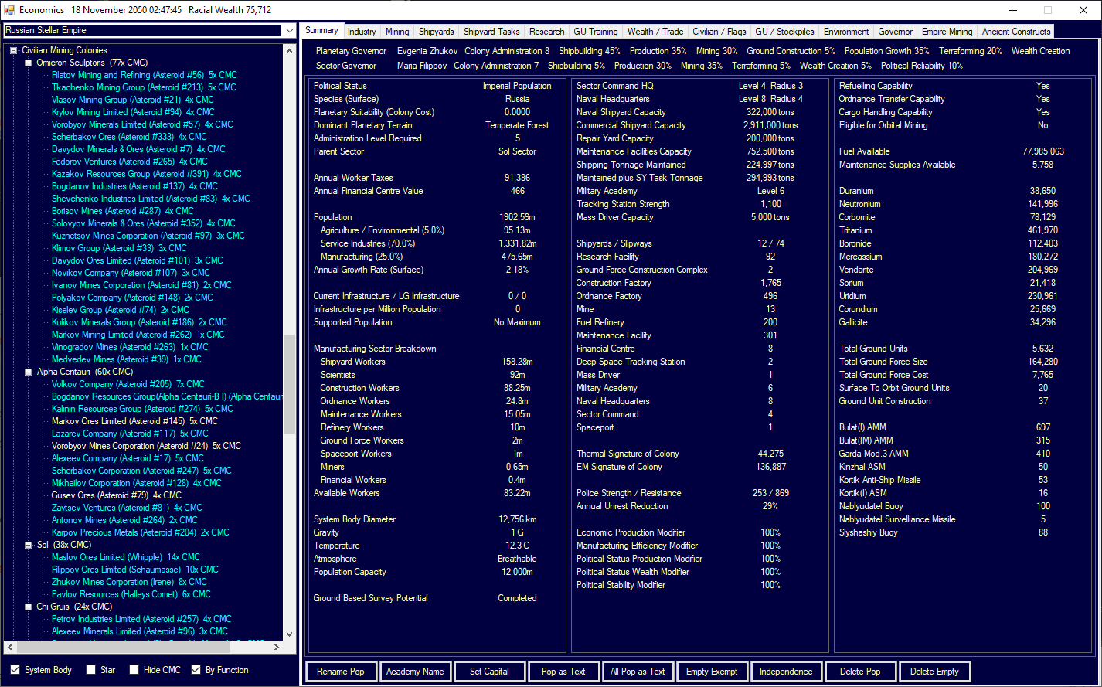Select Pavlov Resources (Halleys Comet)
The height and width of the screenshot is (687, 1102).
tap(131, 594)
